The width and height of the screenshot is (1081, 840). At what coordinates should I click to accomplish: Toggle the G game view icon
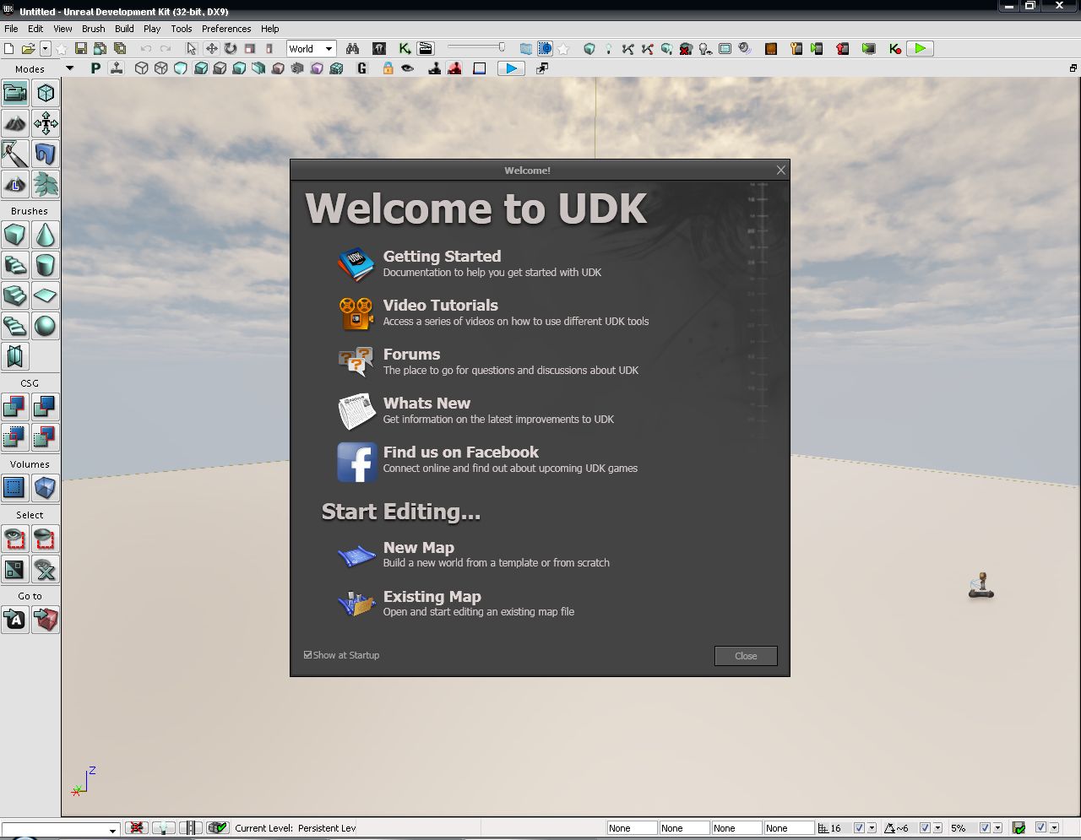(x=362, y=68)
